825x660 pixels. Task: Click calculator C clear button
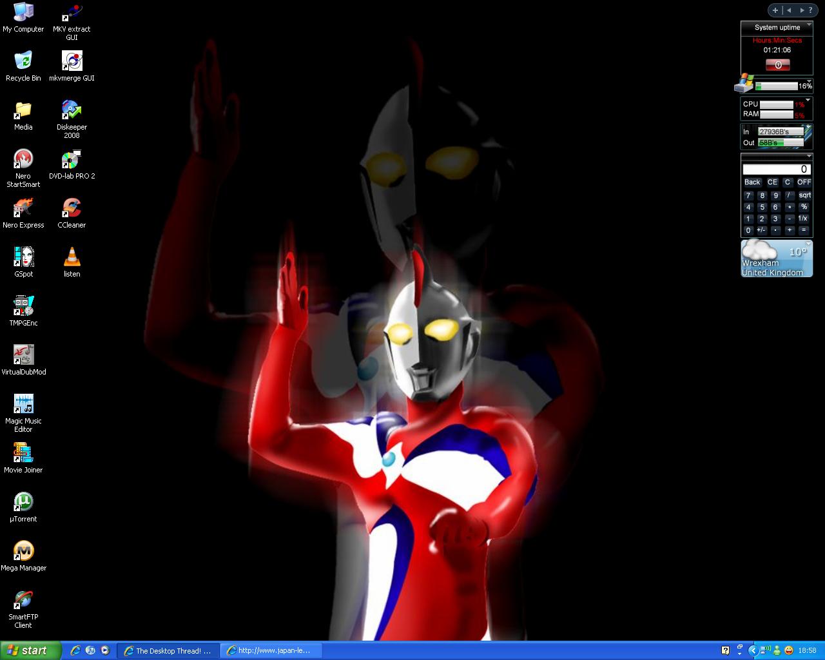788,182
